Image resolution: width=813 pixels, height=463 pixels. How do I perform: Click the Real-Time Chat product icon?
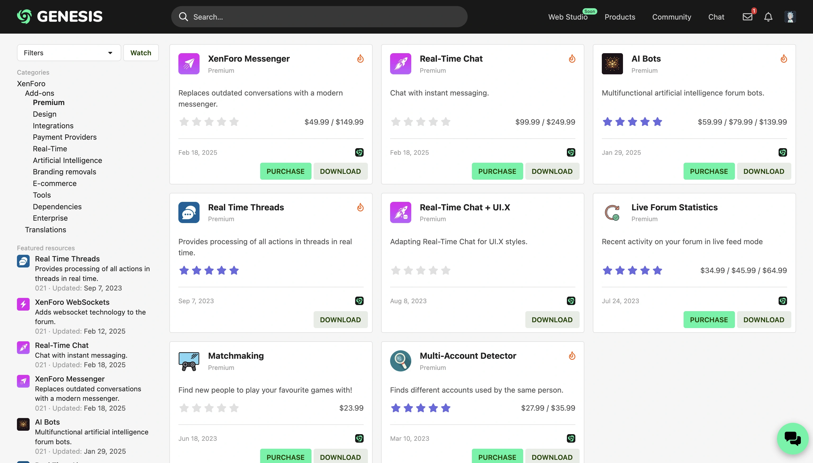point(401,64)
